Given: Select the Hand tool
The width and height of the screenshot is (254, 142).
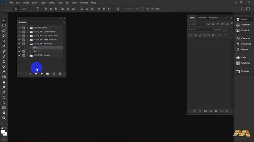Looking at the screenshot, I should pos(4,113).
